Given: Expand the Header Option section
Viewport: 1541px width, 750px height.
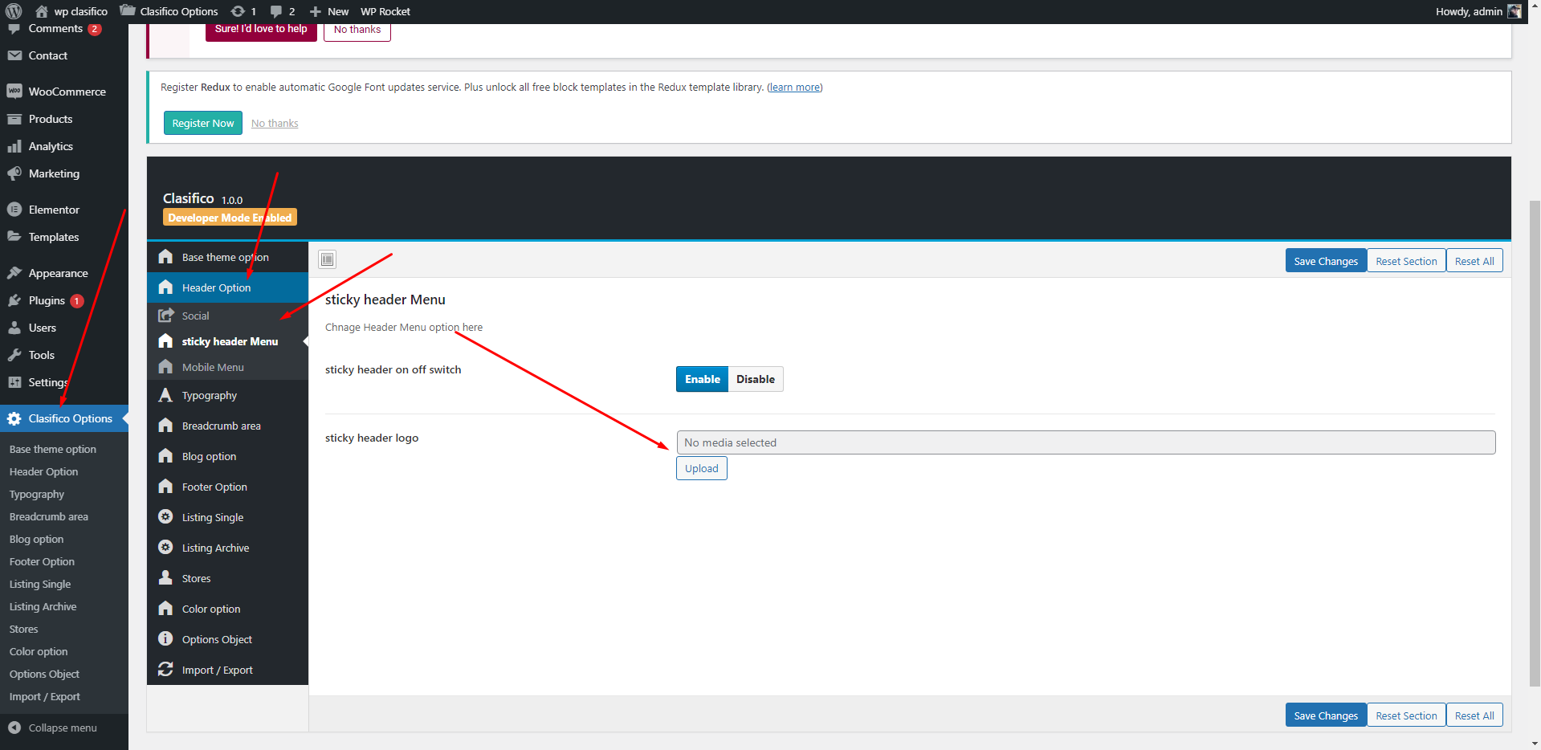Looking at the screenshot, I should [x=216, y=287].
